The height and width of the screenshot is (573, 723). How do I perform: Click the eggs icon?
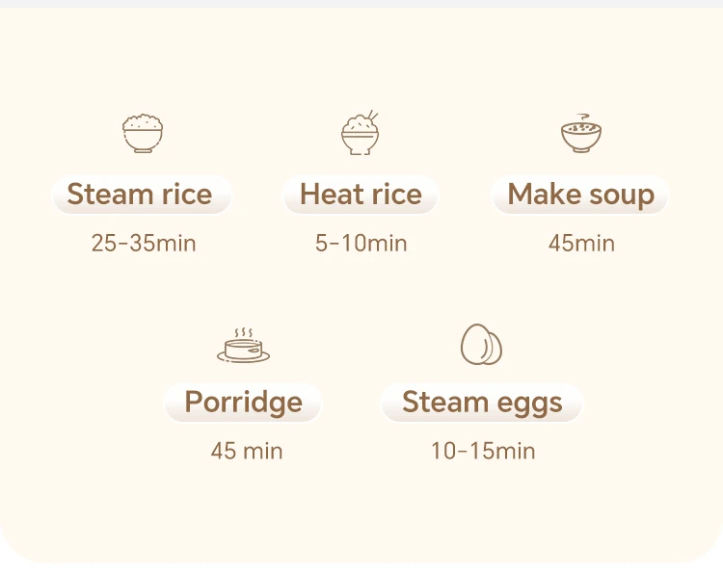click(480, 344)
